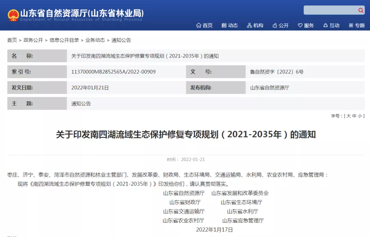The image size is (370, 237).
Task: Click the red search magnifier icon
Action: pos(360,10)
